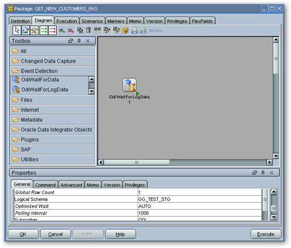Screen dimensions: 291x248
Task: Click the print diagram icon
Action: pyautogui.click(x=134, y=30)
